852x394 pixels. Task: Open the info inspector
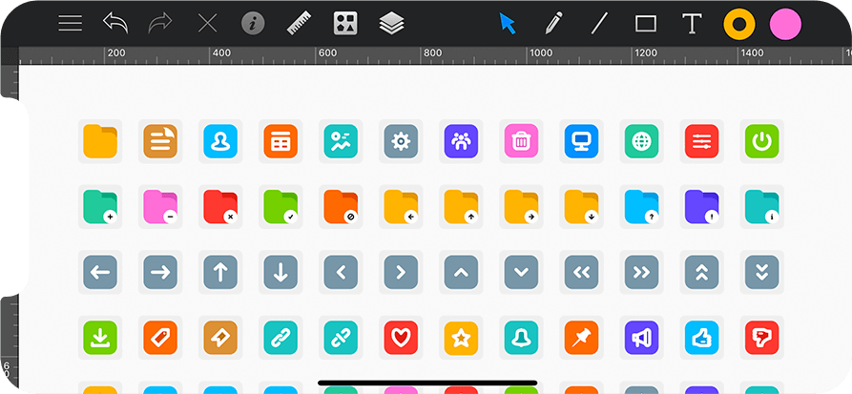(x=253, y=23)
